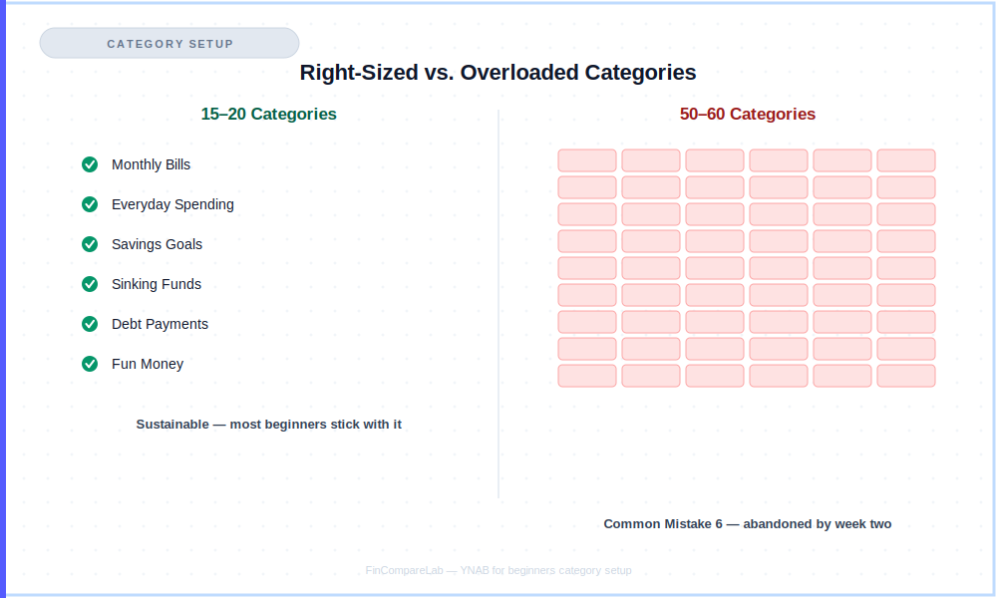The width and height of the screenshot is (997, 598).
Task: Click the CATEGORY SETUP pill badge
Action: 169,43
